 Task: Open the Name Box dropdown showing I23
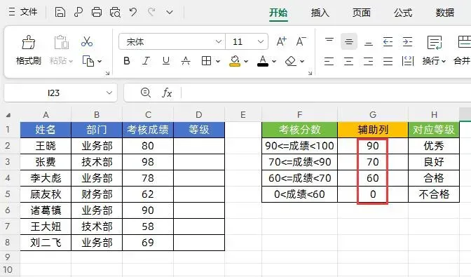(x=109, y=93)
